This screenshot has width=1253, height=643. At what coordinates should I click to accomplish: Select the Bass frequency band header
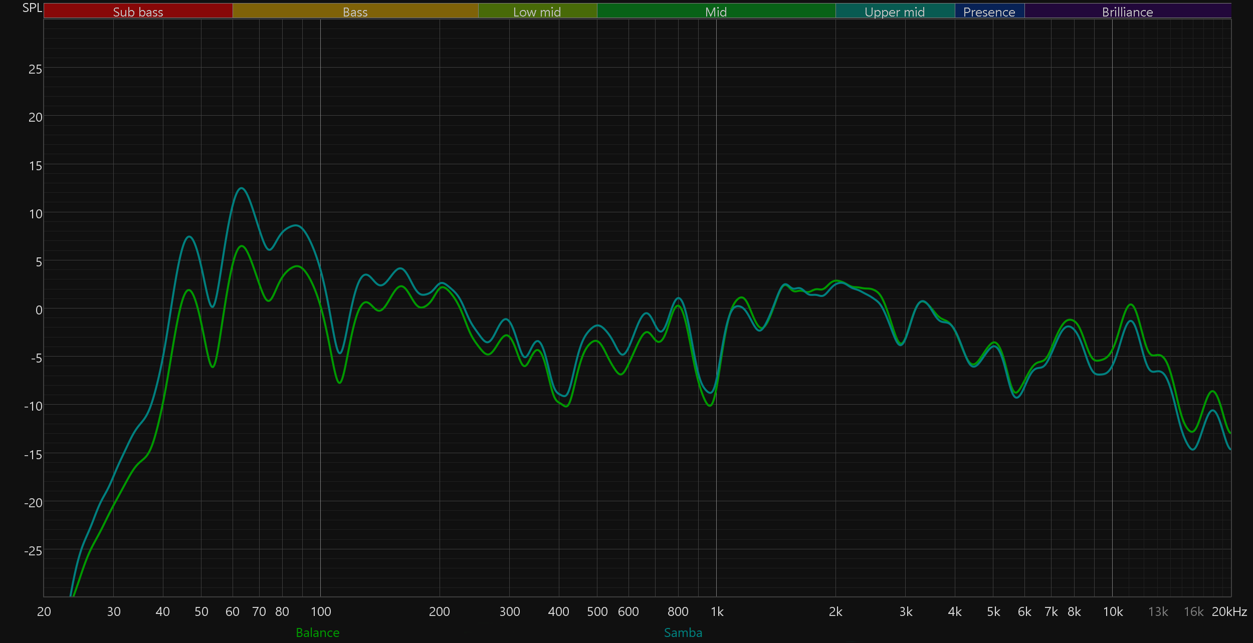(x=355, y=12)
